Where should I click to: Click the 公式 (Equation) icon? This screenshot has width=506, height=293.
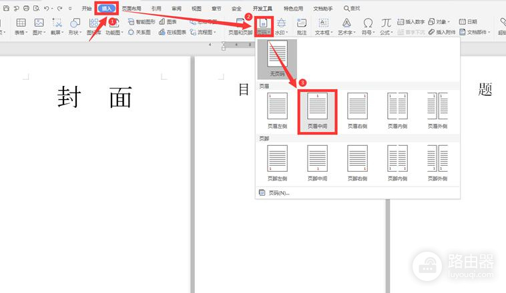click(x=386, y=23)
